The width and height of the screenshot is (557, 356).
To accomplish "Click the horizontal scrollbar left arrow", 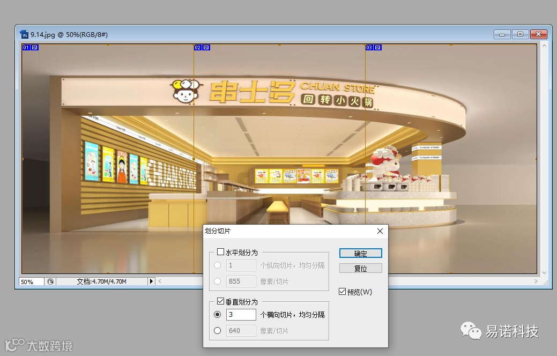I will (160, 281).
